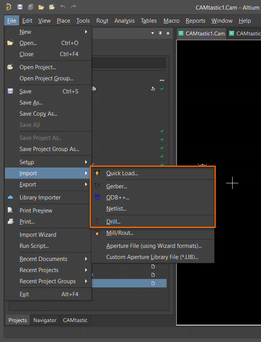
Task: Expand Recent Project Groups submenu
Action: coord(48,281)
